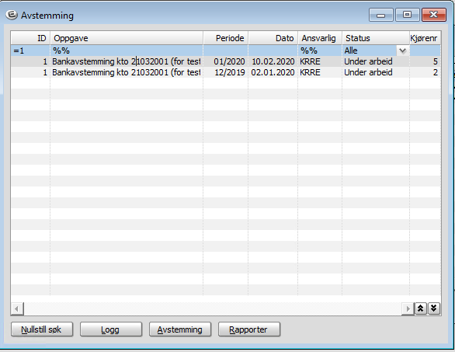The image size is (455, 352).
Task: Maximize the Avstemming window
Action: pyautogui.click(x=407, y=15)
